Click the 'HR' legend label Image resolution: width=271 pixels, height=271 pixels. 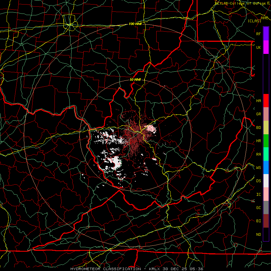(258, 141)
